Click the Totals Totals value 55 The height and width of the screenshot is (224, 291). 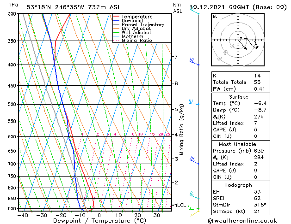pyautogui.click(x=257, y=82)
